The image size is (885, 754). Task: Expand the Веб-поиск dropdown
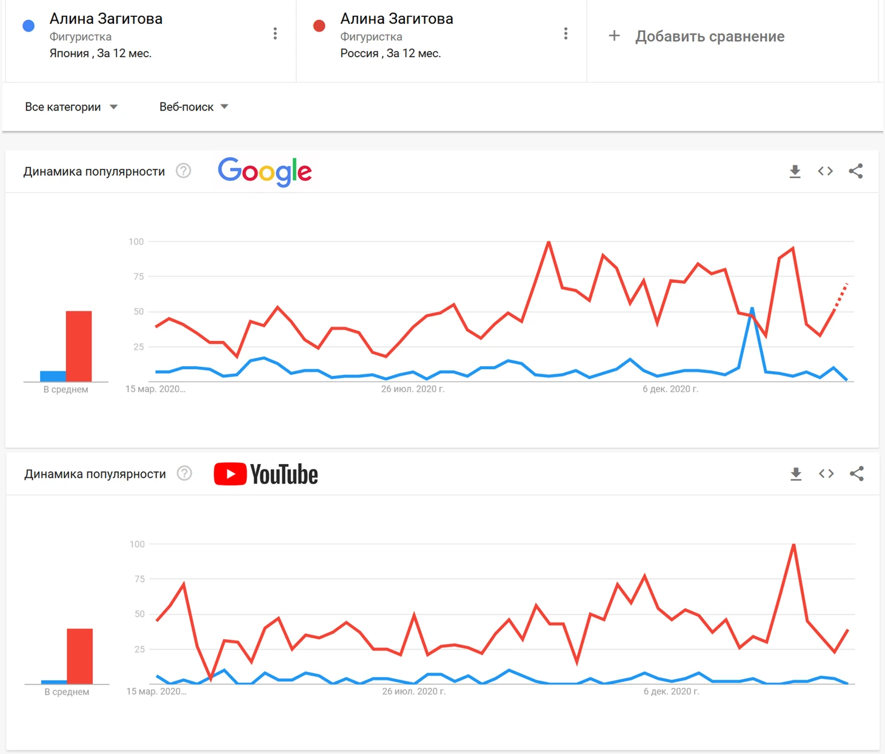(194, 107)
